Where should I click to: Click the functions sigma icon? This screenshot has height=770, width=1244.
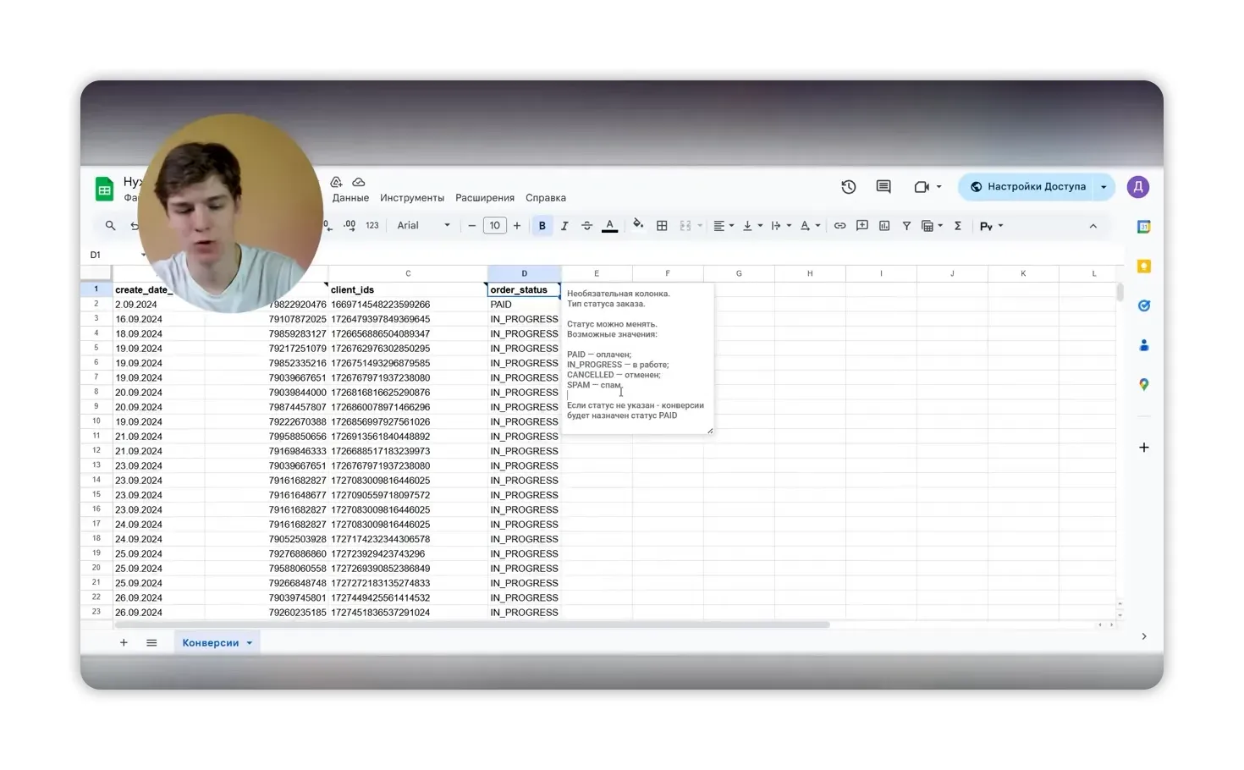tap(958, 226)
